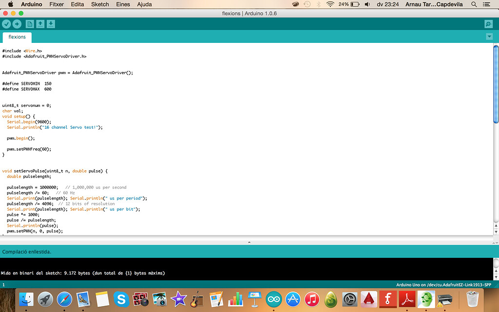
Task: Open the Serial Monitor magnifier icon
Action: [488, 23]
